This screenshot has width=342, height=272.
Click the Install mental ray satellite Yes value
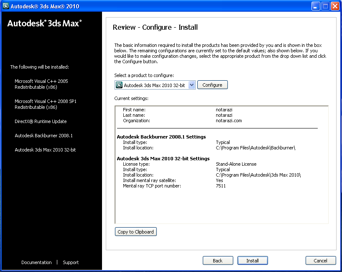[x=219, y=180]
